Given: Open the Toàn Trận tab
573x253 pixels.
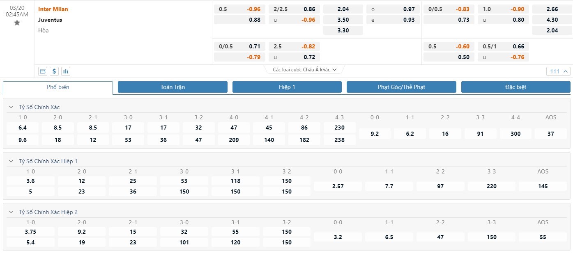Looking at the screenshot, I should [173, 87].
